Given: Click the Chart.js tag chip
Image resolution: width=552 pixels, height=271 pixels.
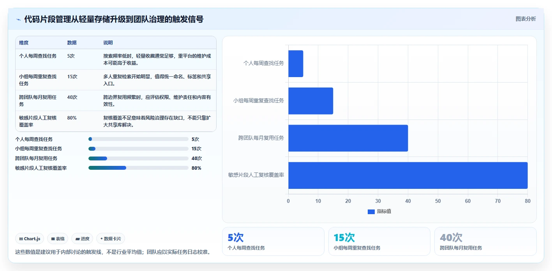Looking at the screenshot, I should (x=30, y=239).
